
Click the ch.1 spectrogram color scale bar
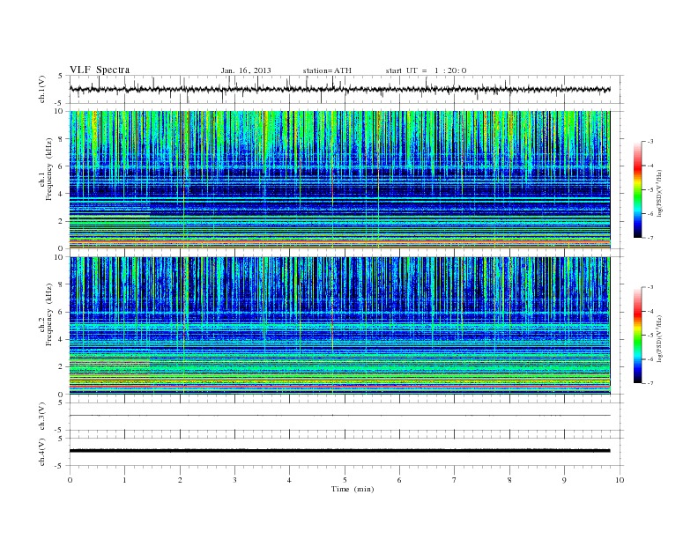[637, 189]
